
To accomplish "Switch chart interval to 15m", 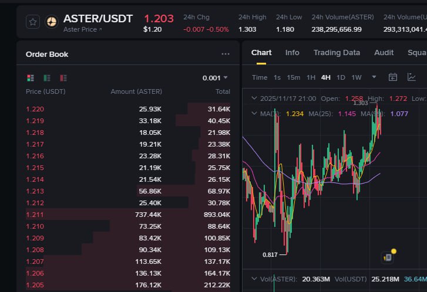I will coord(293,77).
